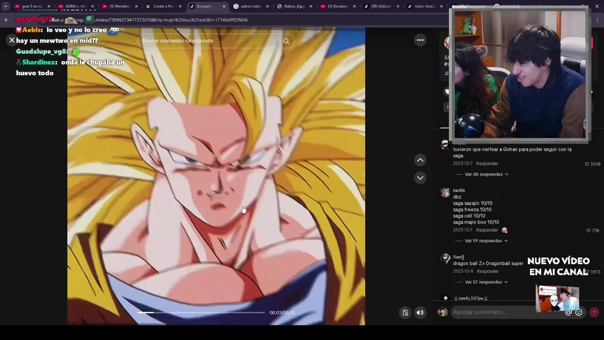Expand Ver 57 respuestas

486,282
